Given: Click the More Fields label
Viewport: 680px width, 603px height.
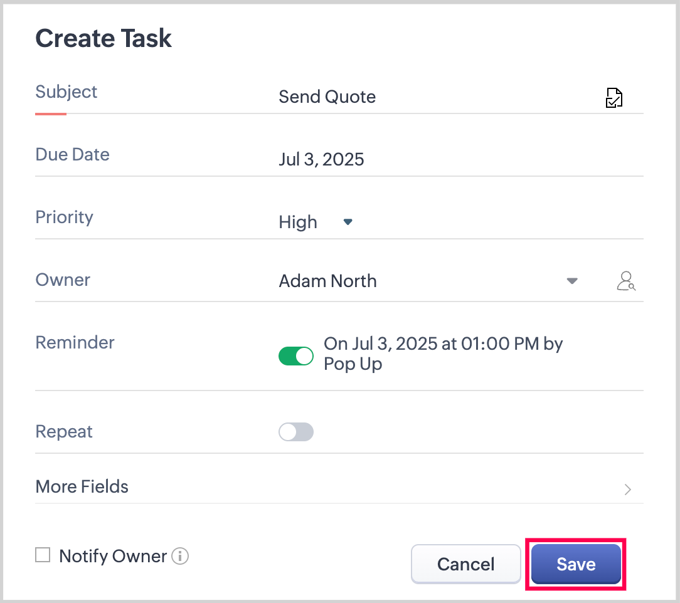Looking at the screenshot, I should (x=82, y=486).
